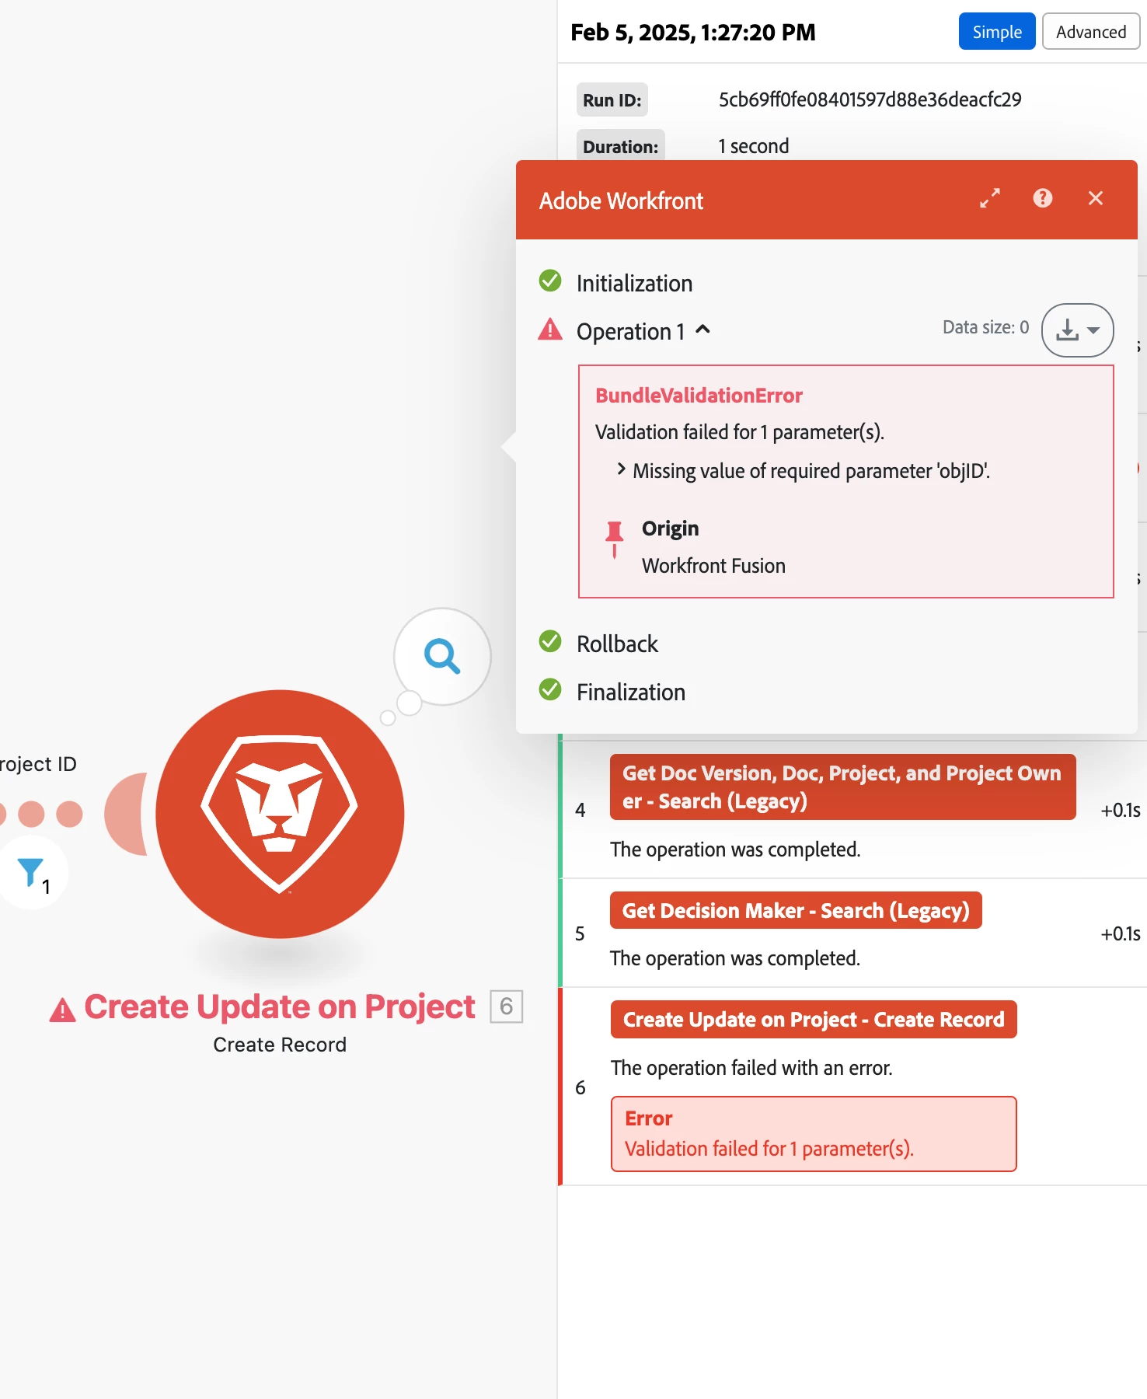Click the 'Data size: 0' text
The width and height of the screenshot is (1147, 1399).
coord(985,327)
